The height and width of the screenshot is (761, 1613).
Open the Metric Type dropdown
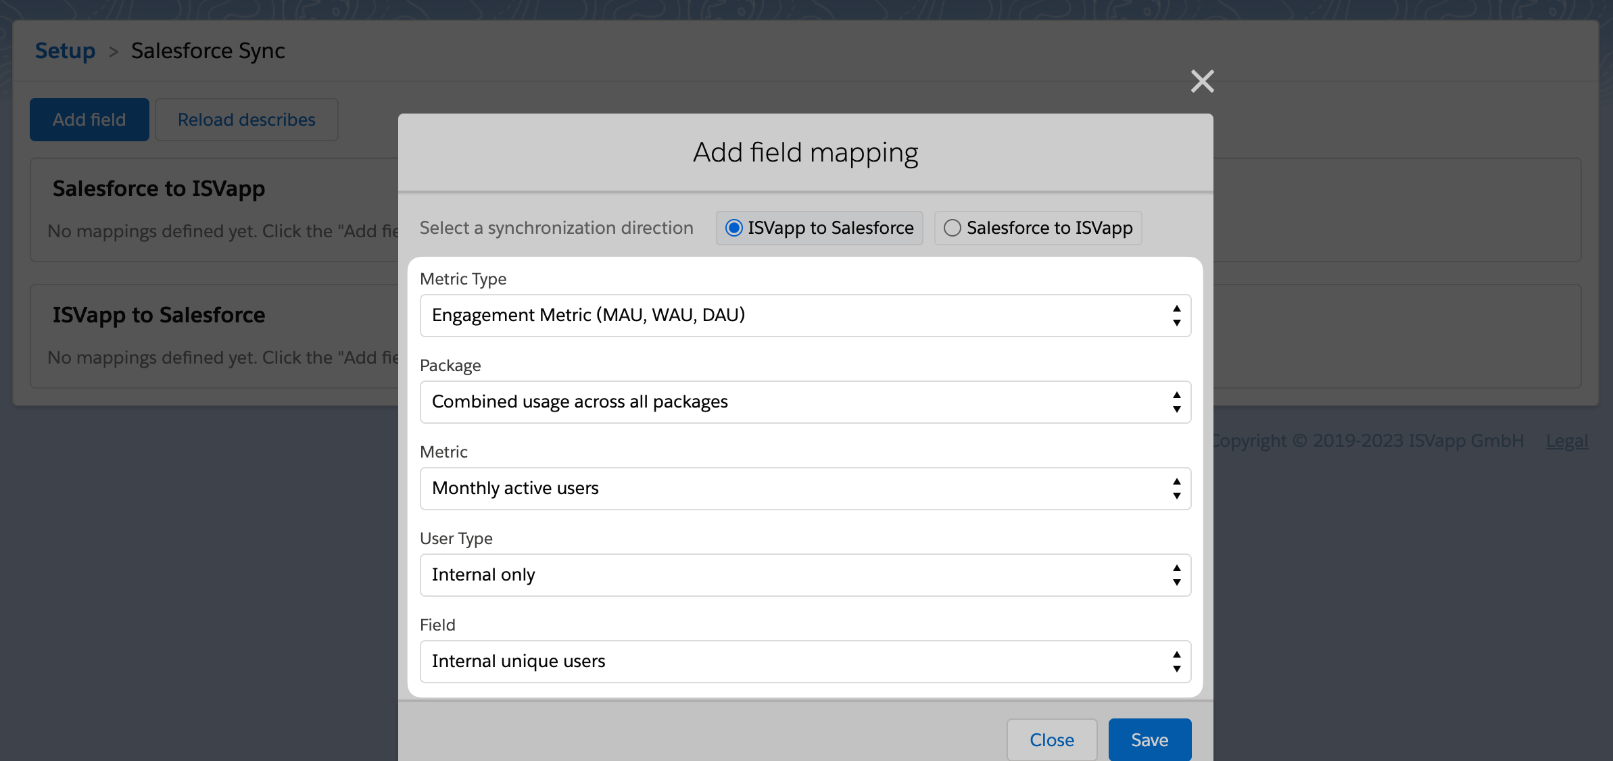805,316
